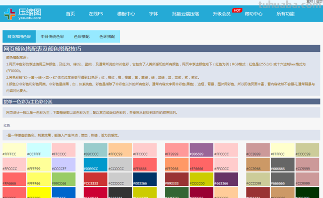Click the 压缩图 site name text
The height and width of the screenshot is (198, 323).
pyautogui.click(x=30, y=12)
